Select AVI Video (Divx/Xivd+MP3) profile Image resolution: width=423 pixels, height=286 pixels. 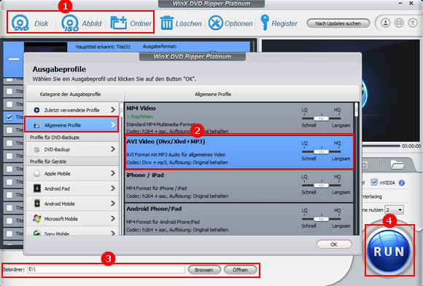(239, 152)
